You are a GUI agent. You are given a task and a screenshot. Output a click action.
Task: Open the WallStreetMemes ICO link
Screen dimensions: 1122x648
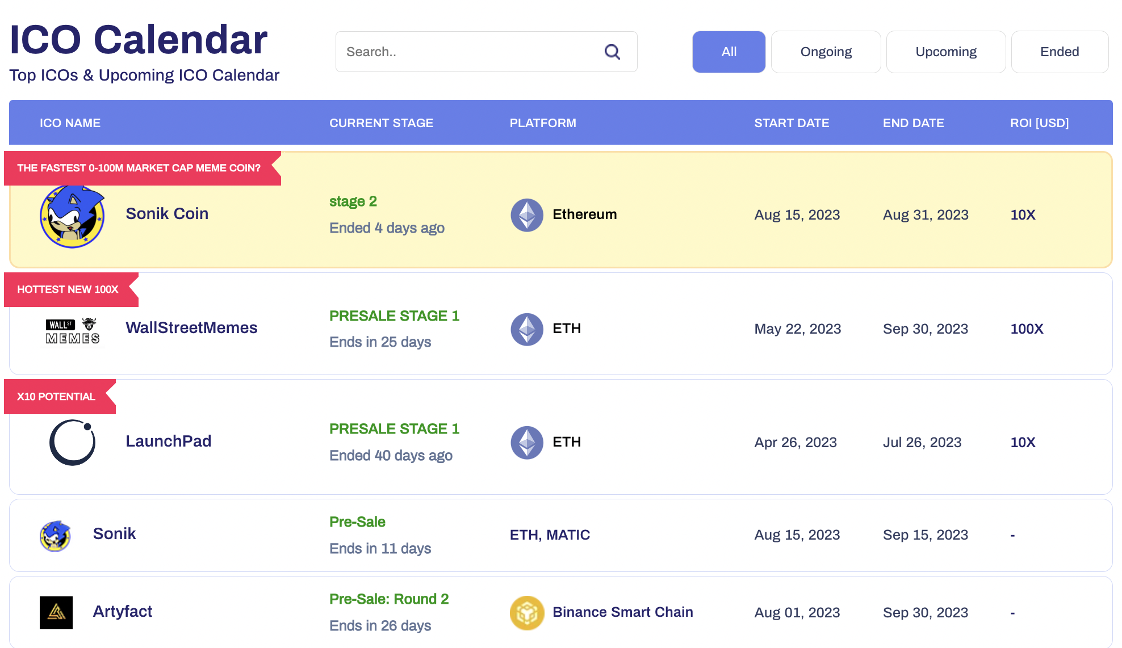pyautogui.click(x=191, y=327)
